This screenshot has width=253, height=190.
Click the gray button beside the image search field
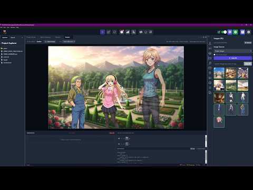pyautogui.click(x=248, y=64)
